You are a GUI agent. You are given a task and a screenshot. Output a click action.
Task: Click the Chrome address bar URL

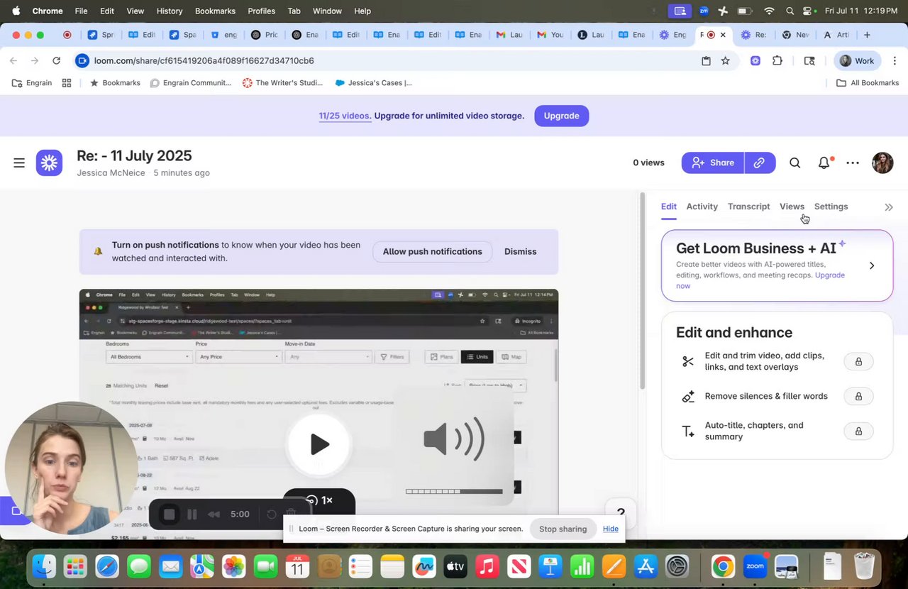[204, 61]
